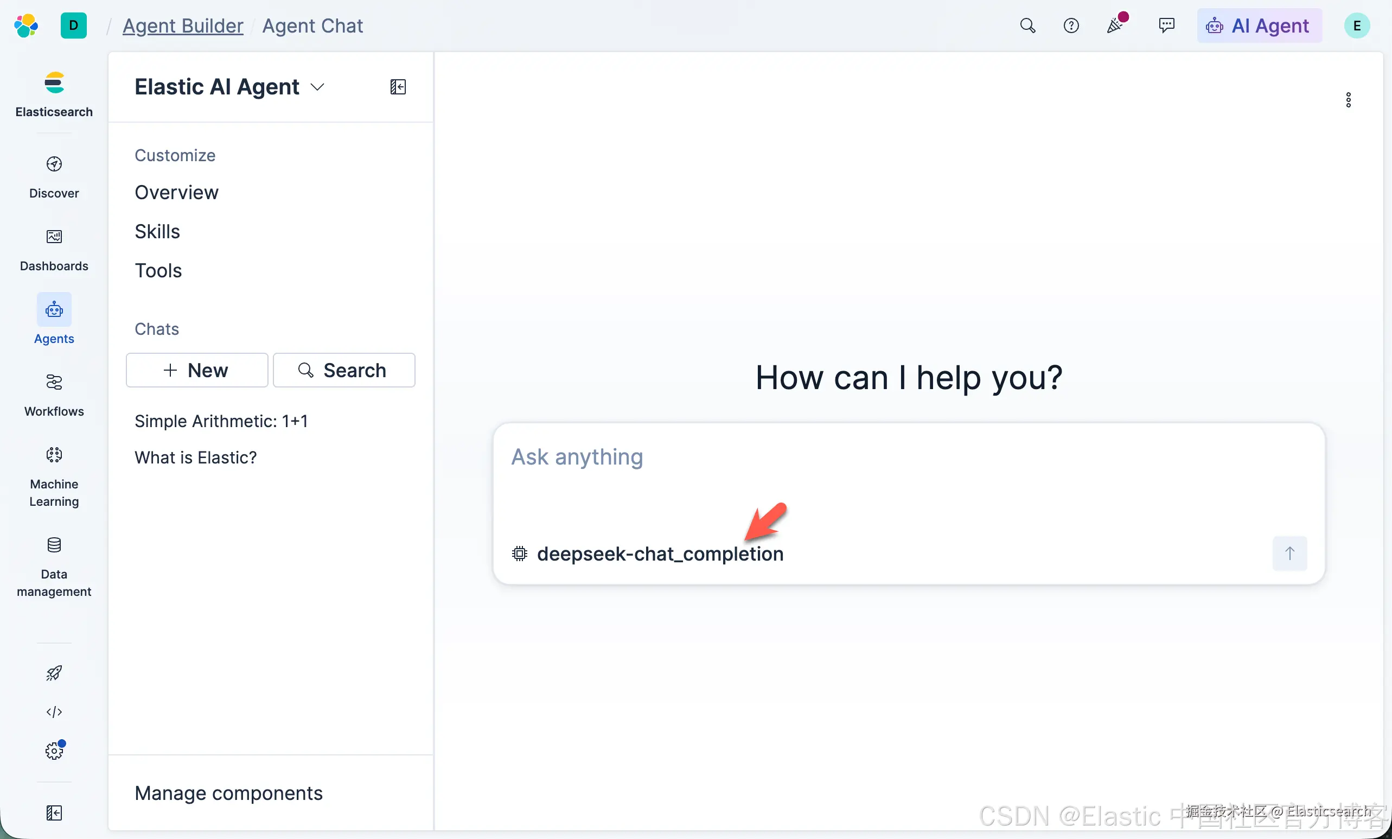
Task: Open the feedback chat bubble icon
Action: pos(1166,26)
